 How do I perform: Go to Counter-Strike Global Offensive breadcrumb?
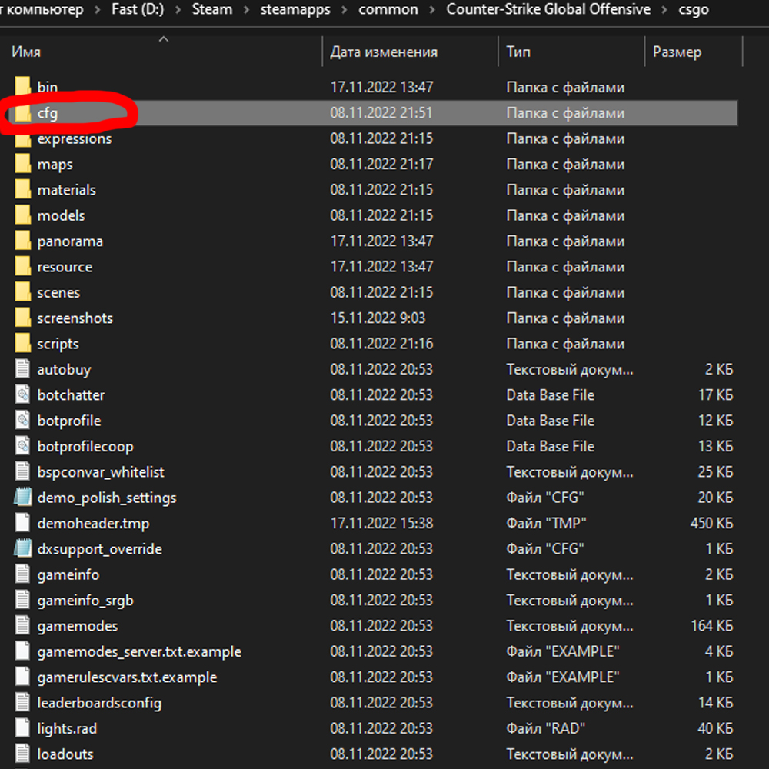[x=548, y=9]
